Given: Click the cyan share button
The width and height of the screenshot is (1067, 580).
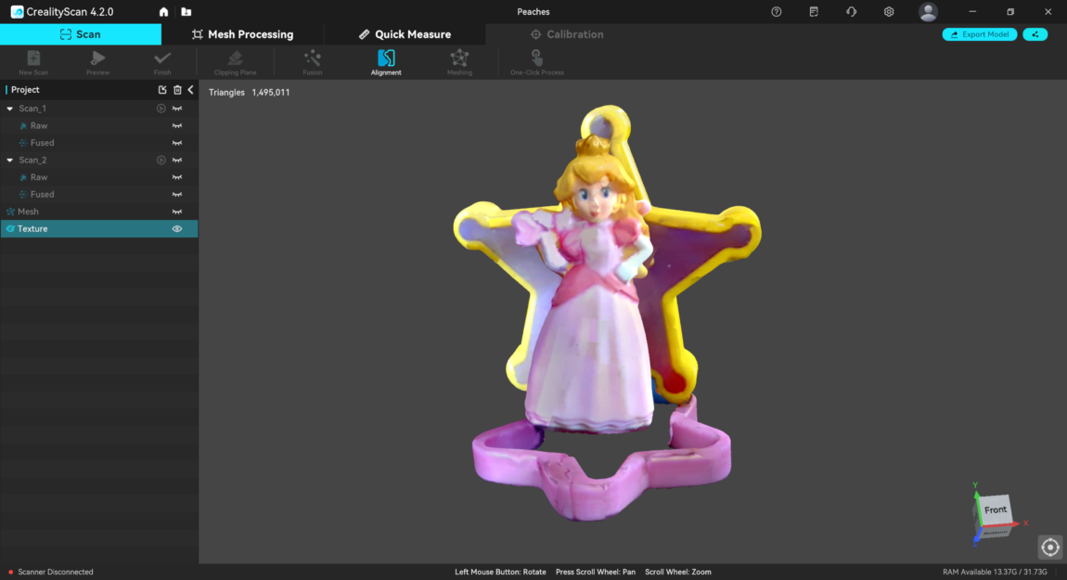Looking at the screenshot, I should tap(1035, 34).
